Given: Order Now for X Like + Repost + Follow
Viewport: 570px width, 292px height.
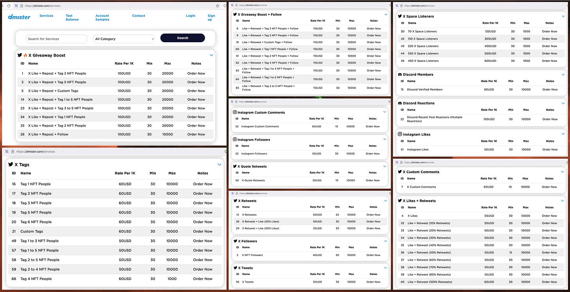Looking at the screenshot, I should 196,134.
